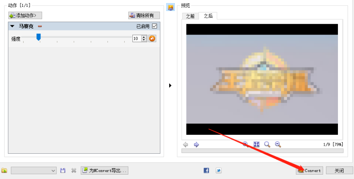Remove the 马赛克 action with the red minus icon
Image resolution: width=354 pixels, height=179 pixels.
click(40, 26)
